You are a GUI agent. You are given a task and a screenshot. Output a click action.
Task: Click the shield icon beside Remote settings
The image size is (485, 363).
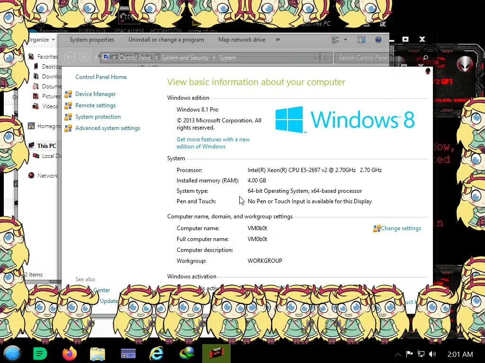point(68,105)
